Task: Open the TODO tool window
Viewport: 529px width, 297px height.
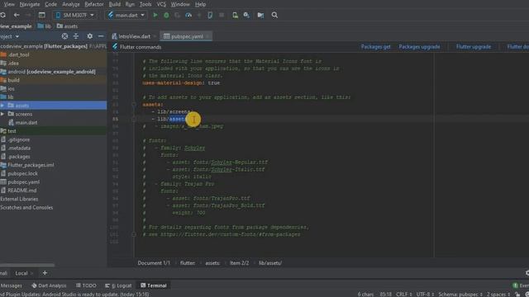Action: (x=86, y=285)
